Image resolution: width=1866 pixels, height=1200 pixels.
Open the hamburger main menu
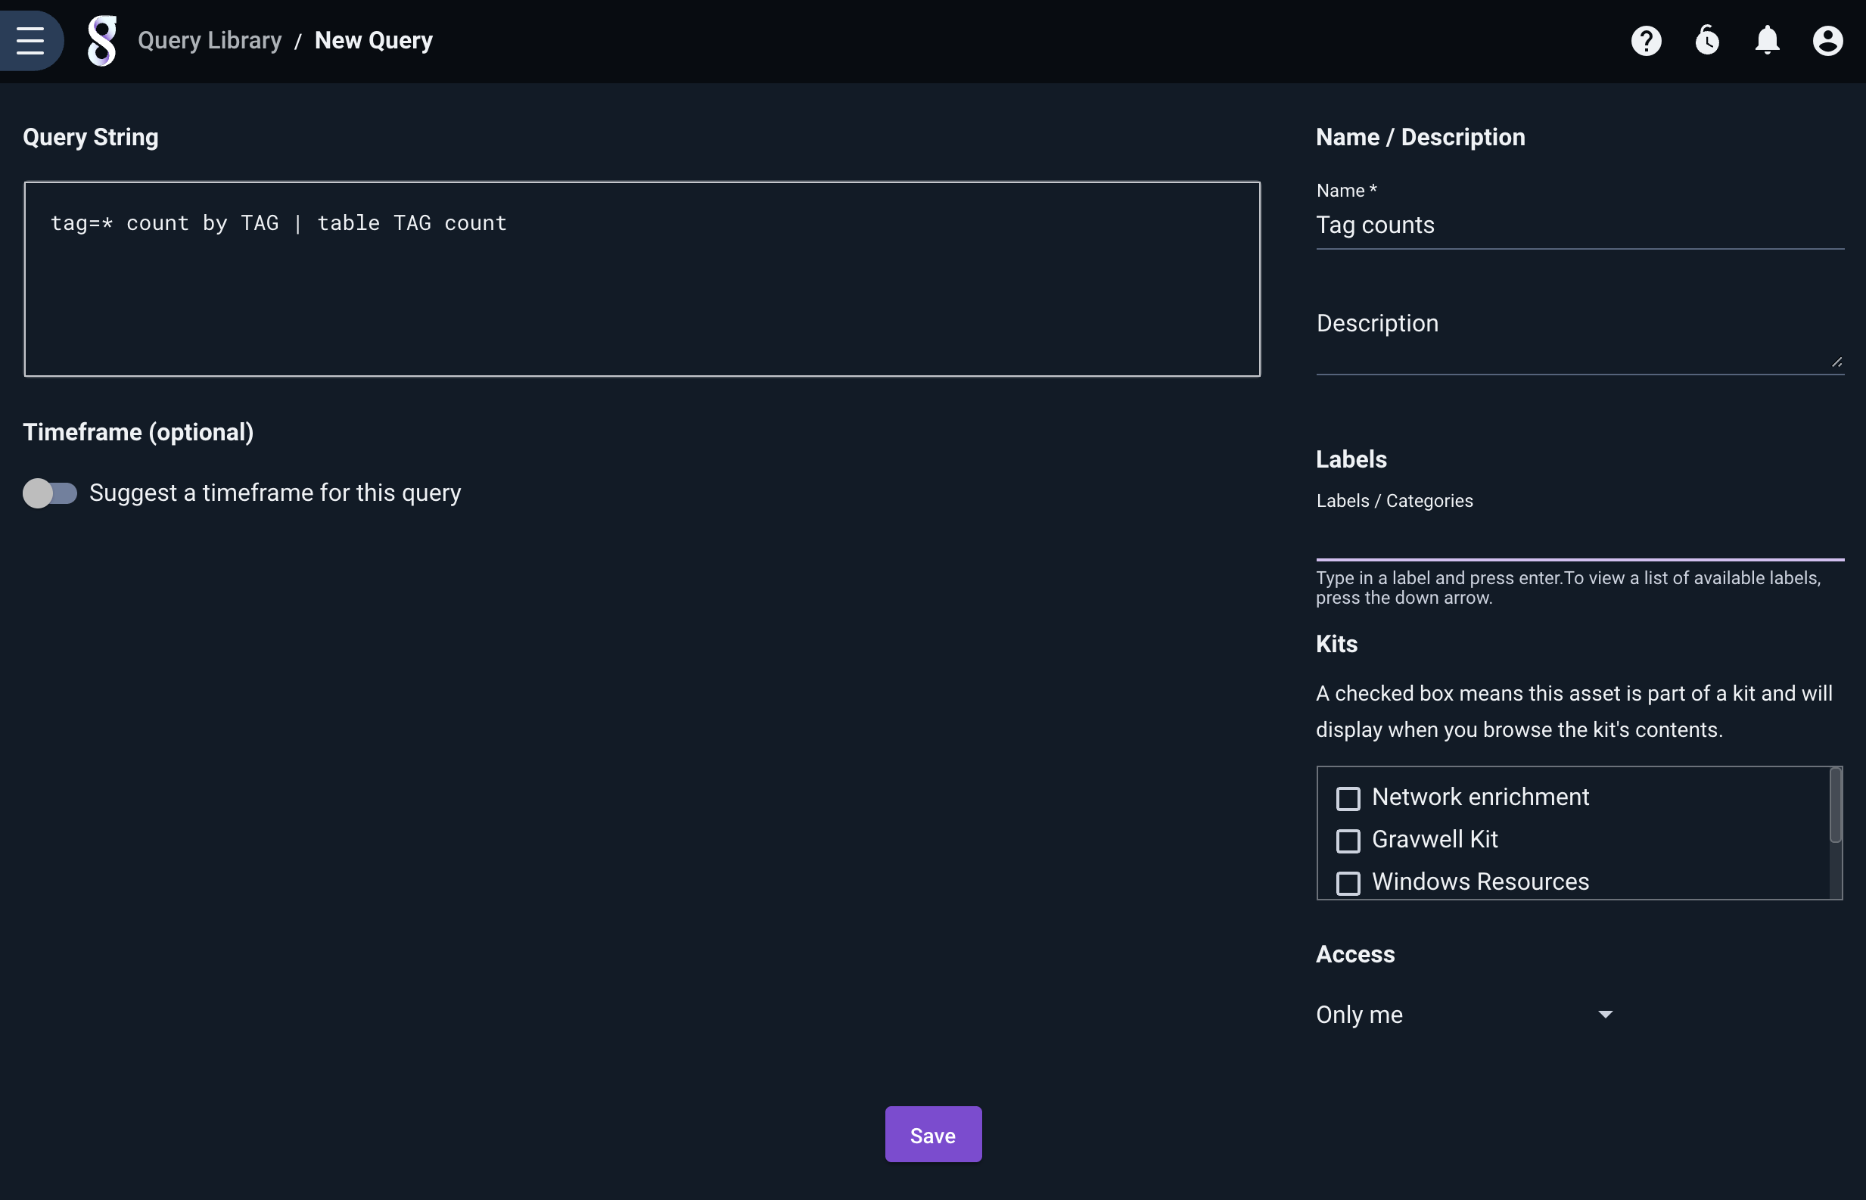point(30,41)
